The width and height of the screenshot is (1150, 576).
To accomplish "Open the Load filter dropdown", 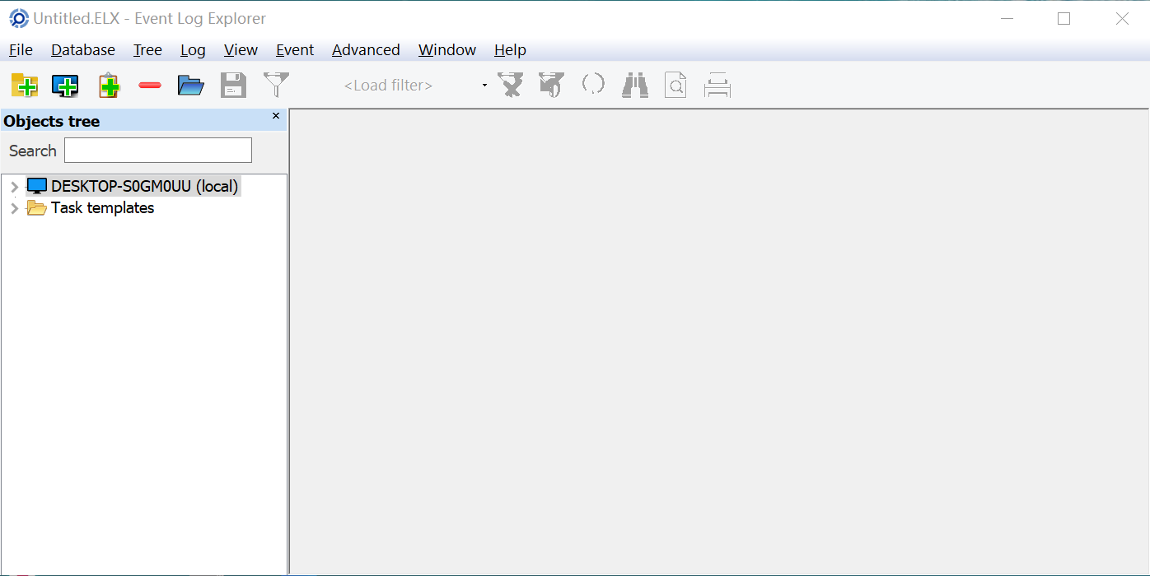I will (484, 86).
